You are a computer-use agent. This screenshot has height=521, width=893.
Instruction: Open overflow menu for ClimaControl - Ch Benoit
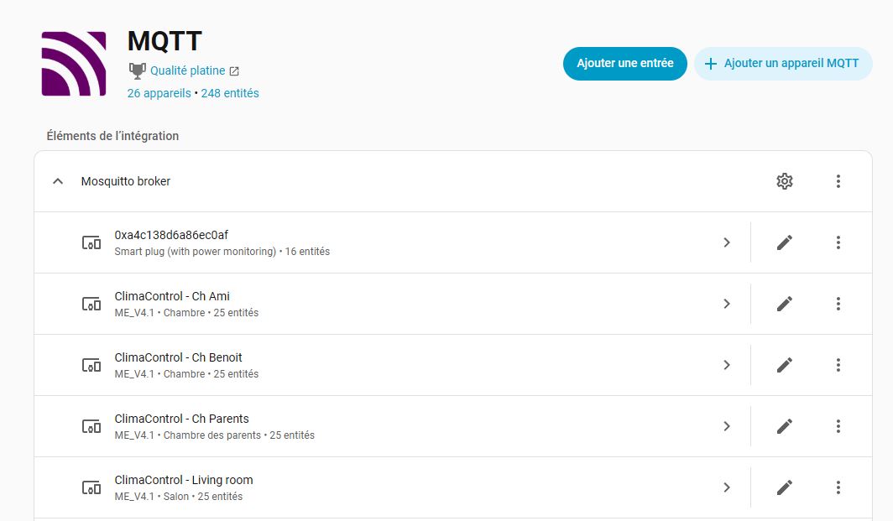pos(838,365)
